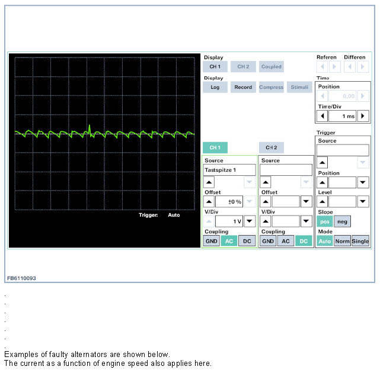Select the CH 1 channel tab

tap(215, 147)
